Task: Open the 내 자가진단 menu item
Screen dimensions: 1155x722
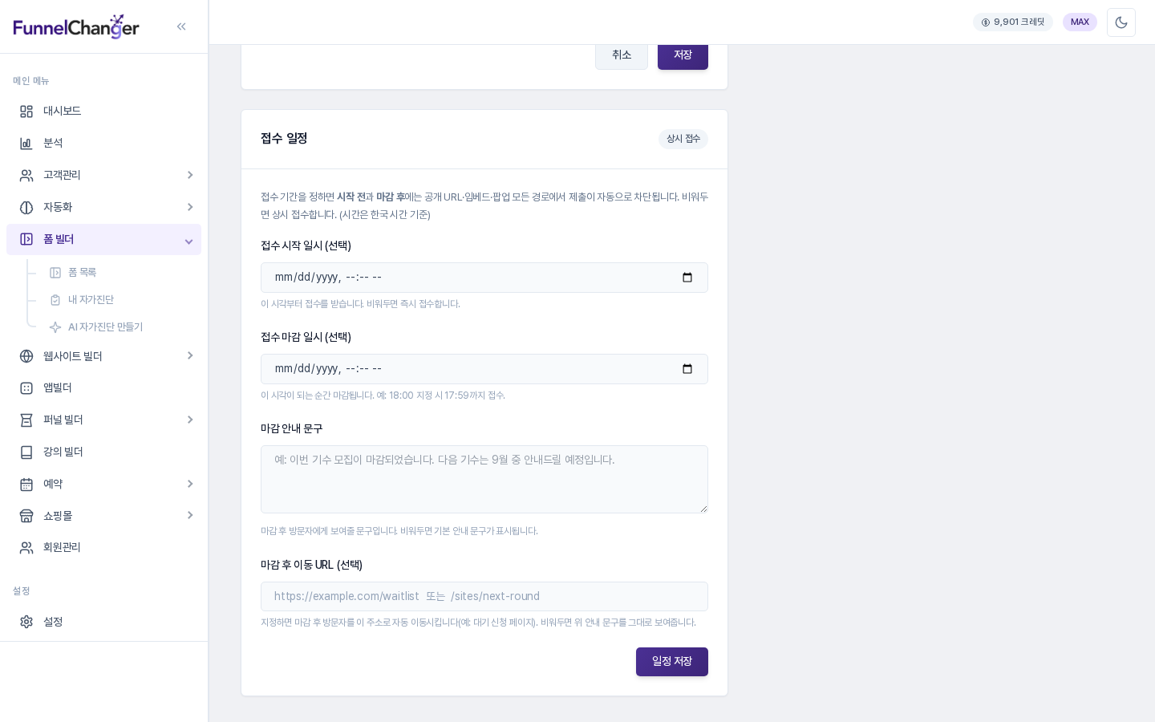Action: (119, 300)
